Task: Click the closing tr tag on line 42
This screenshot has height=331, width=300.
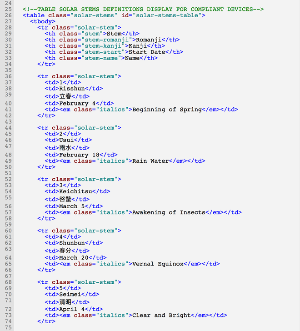Action: point(46,115)
